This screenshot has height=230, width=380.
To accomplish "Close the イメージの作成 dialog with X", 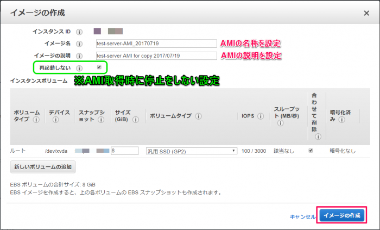I will [x=366, y=13].
